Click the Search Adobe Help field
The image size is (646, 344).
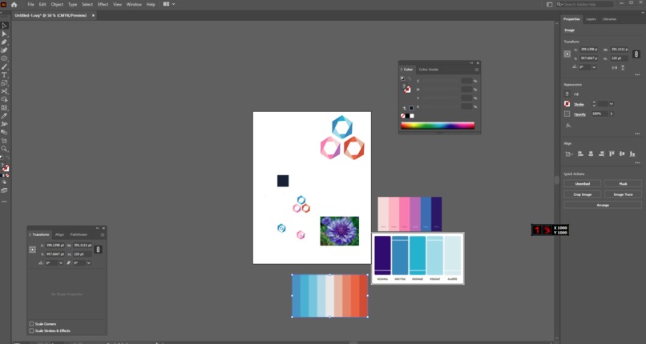pos(584,5)
